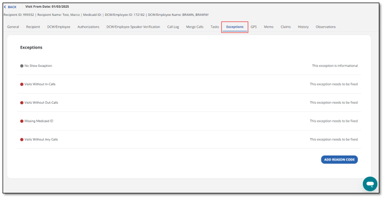Image resolution: width=384 pixels, height=198 pixels.
Task: Open the Recipient tab
Action: 33,27
